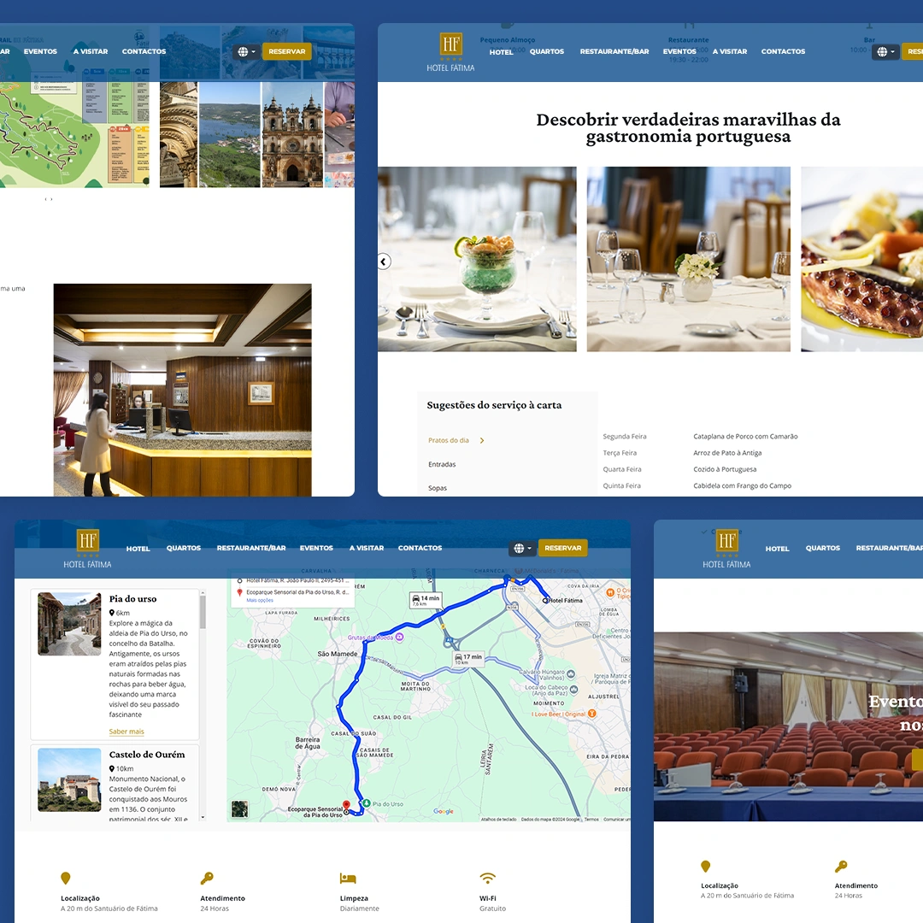Open EVENTOS menu in map window

tap(317, 548)
